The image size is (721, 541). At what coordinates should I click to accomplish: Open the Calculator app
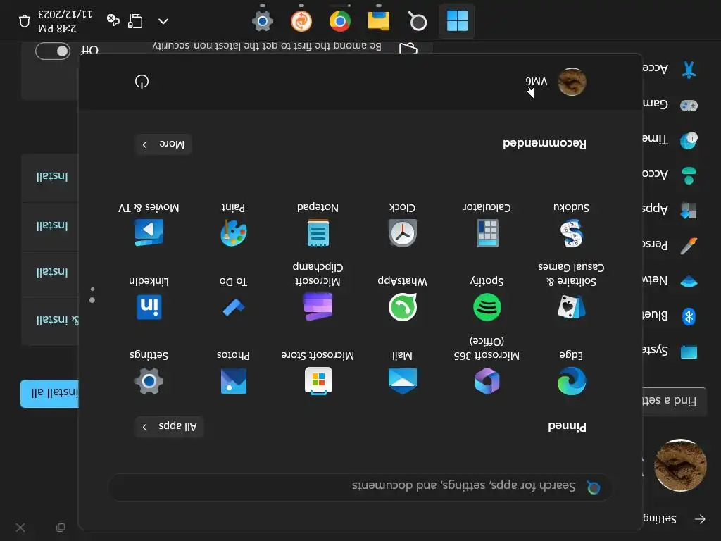[x=487, y=233]
